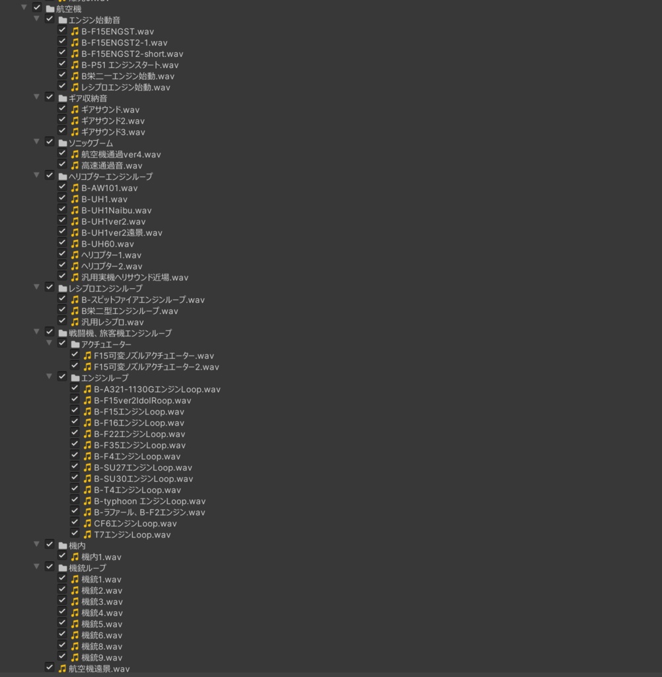This screenshot has width=662, height=677.
Task: Collapse the 機銃ループ folder
Action: point(37,567)
